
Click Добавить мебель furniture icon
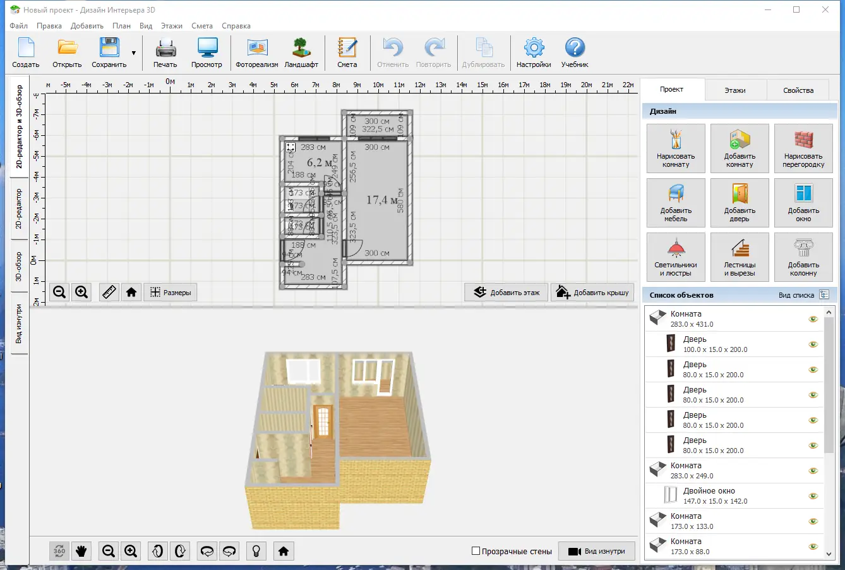pyautogui.click(x=676, y=202)
